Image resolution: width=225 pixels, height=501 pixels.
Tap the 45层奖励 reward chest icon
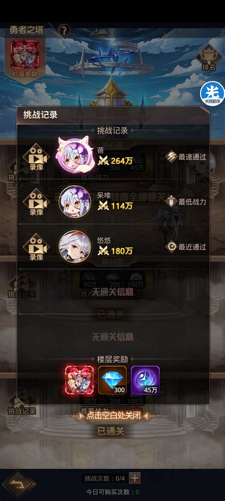click(25, 58)
